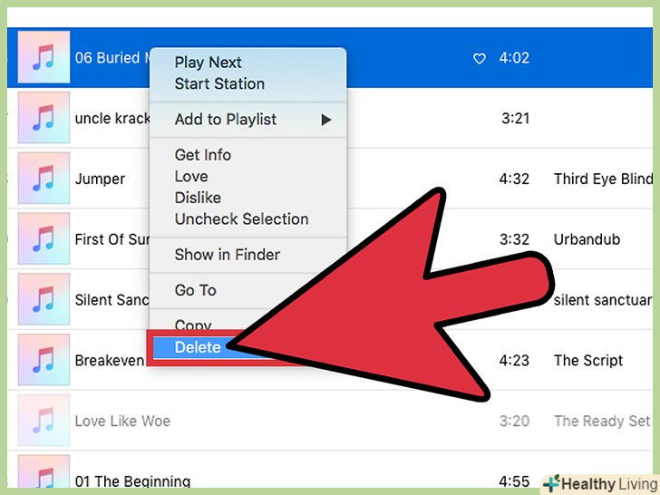Click artwork icon beside Love Like Woe
Screen dimensions: 660x495
point(44,421)
